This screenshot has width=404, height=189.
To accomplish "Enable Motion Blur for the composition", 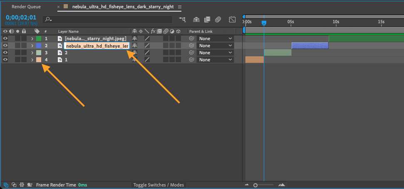I will tap(218, 19).
